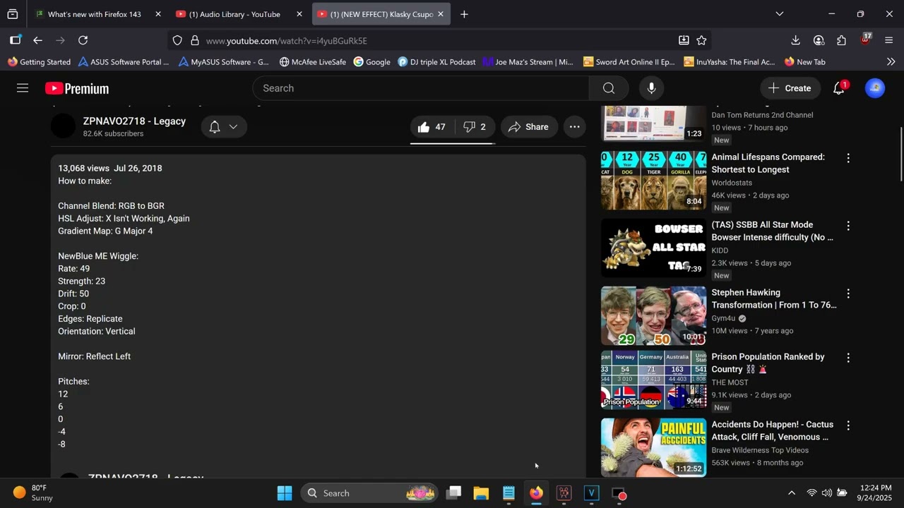
Task: Select the Klasky Csupo NEW EFFECT tab
Action: point(381,14)
